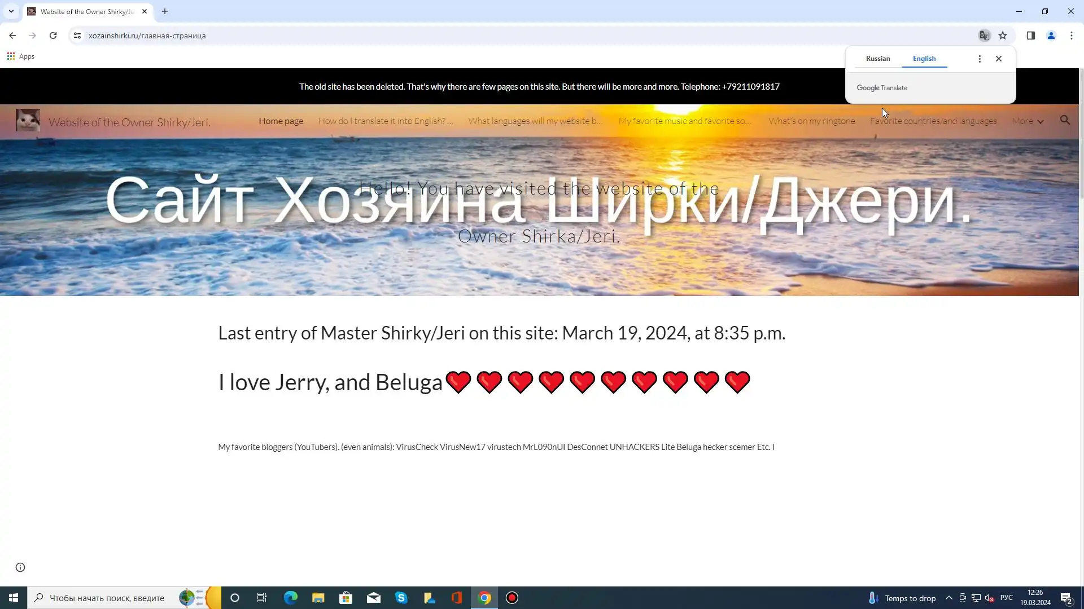Click the Google Translate icon in address bar

pos(984,36)
